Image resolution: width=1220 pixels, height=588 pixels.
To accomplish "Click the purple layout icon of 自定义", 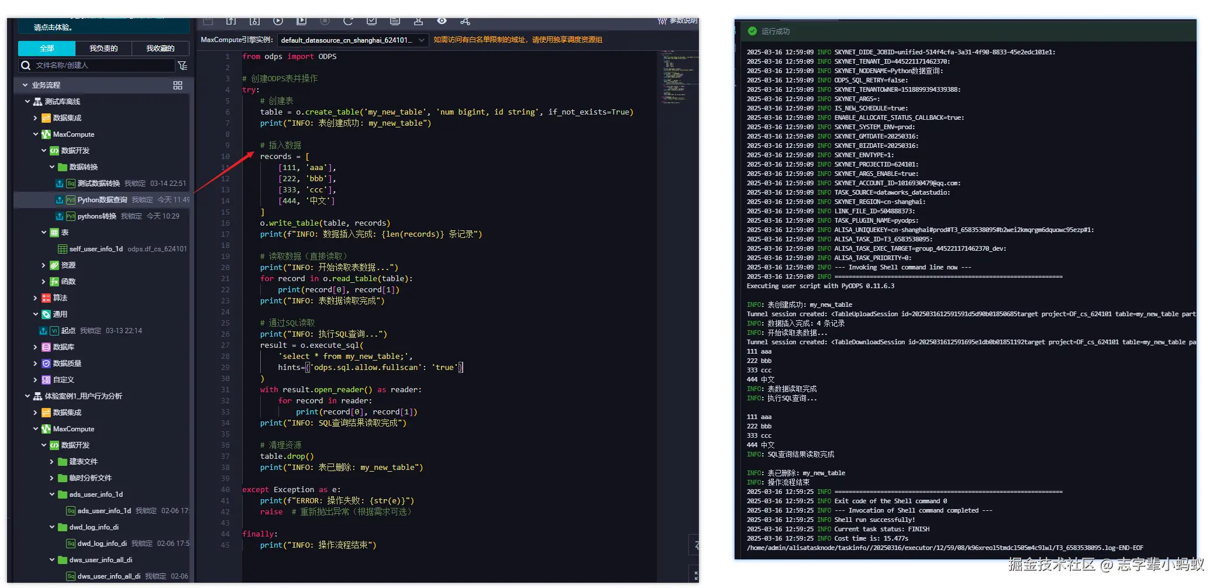I will pyautogui.click(x=46, y=380).
